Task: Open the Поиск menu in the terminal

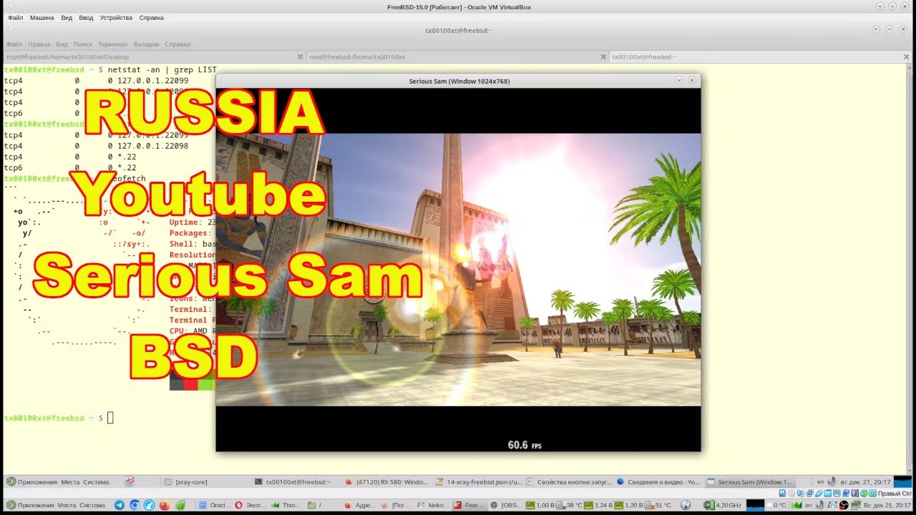Action: pos(83,44)
